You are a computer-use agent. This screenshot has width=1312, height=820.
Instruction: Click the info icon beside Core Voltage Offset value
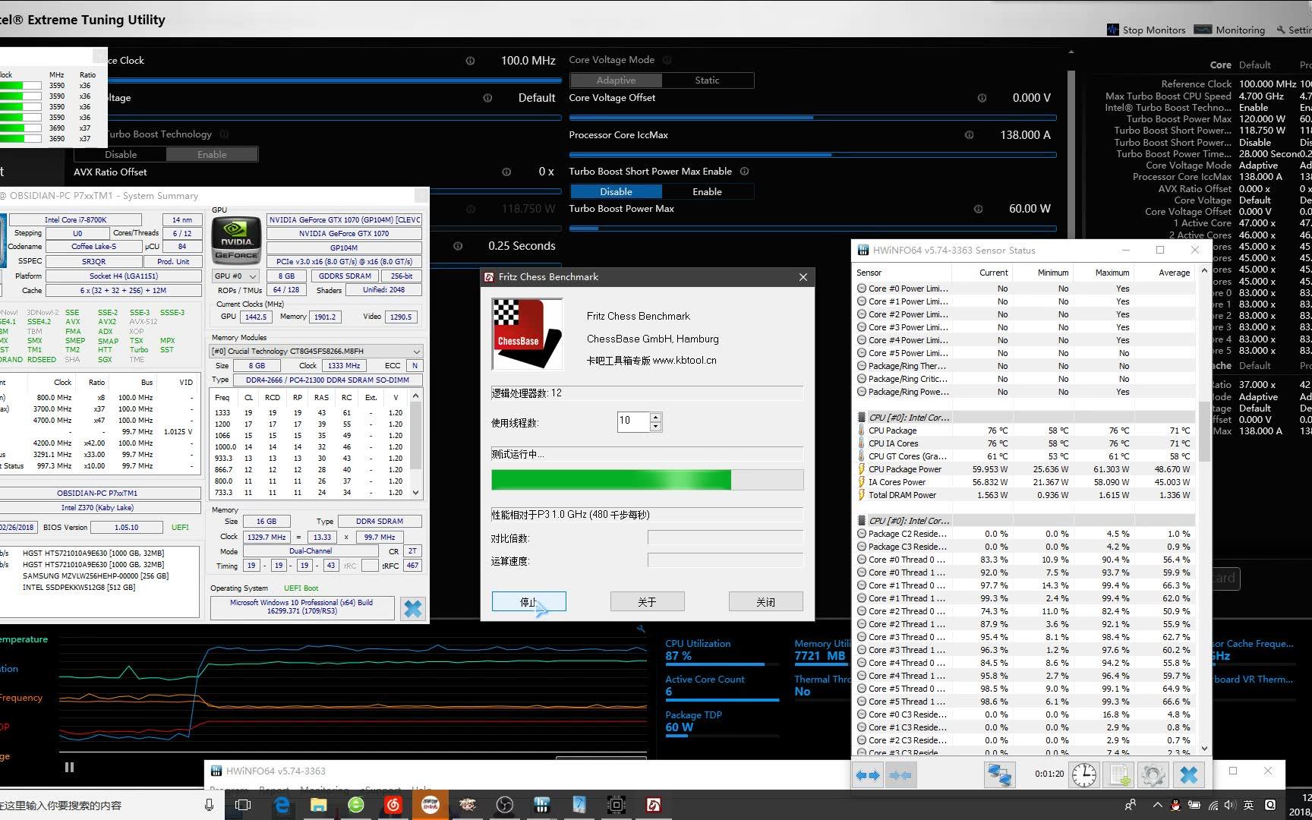982,98
